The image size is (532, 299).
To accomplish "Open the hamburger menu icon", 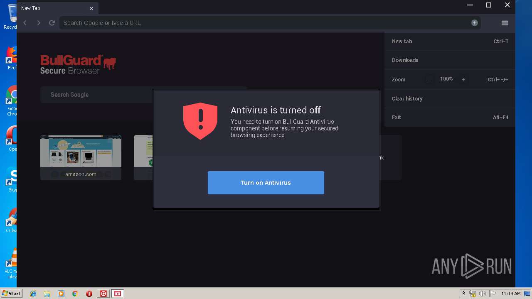I will (505, 23).
